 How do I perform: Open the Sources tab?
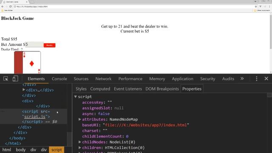[x=81, y=79]
